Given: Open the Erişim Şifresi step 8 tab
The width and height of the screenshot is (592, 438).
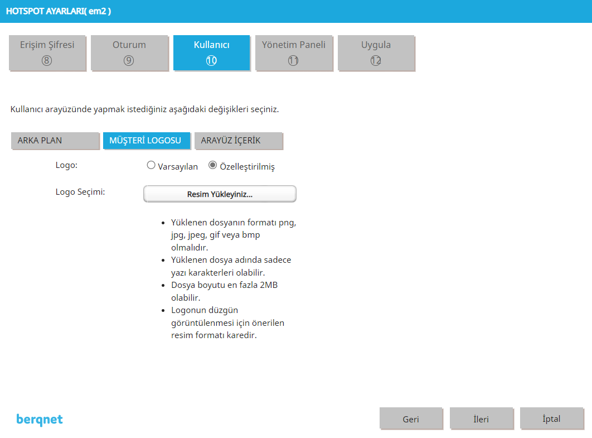Looking at the screenshot, I should click(47, 53).
